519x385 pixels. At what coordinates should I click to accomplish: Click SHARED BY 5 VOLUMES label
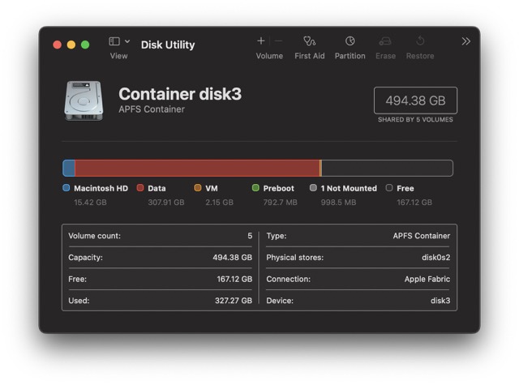pos(415,120)
